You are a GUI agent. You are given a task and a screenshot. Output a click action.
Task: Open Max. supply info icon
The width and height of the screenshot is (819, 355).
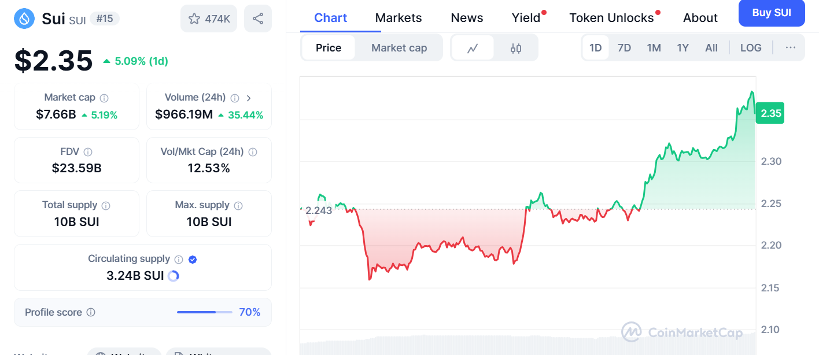click(238, 205)
